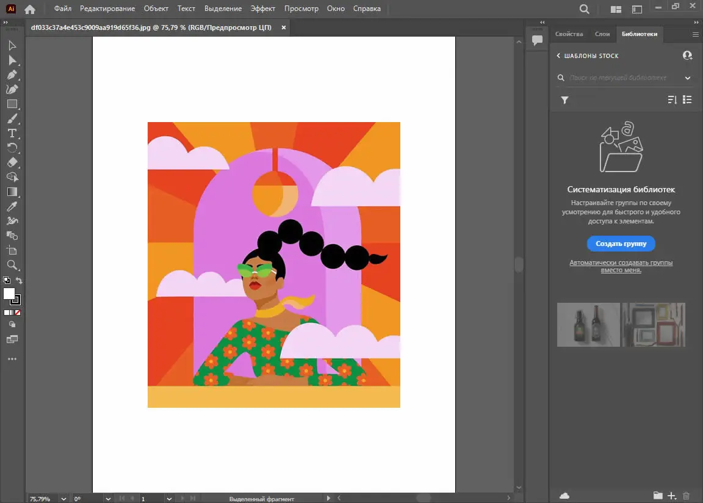Toggle the filter in the Libraries panel
This screenshot has width=703, height=503.
tap(564, 100)
